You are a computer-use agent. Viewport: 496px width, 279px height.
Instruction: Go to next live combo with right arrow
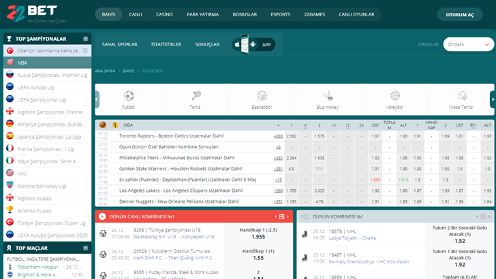click(x=288, y=216)
